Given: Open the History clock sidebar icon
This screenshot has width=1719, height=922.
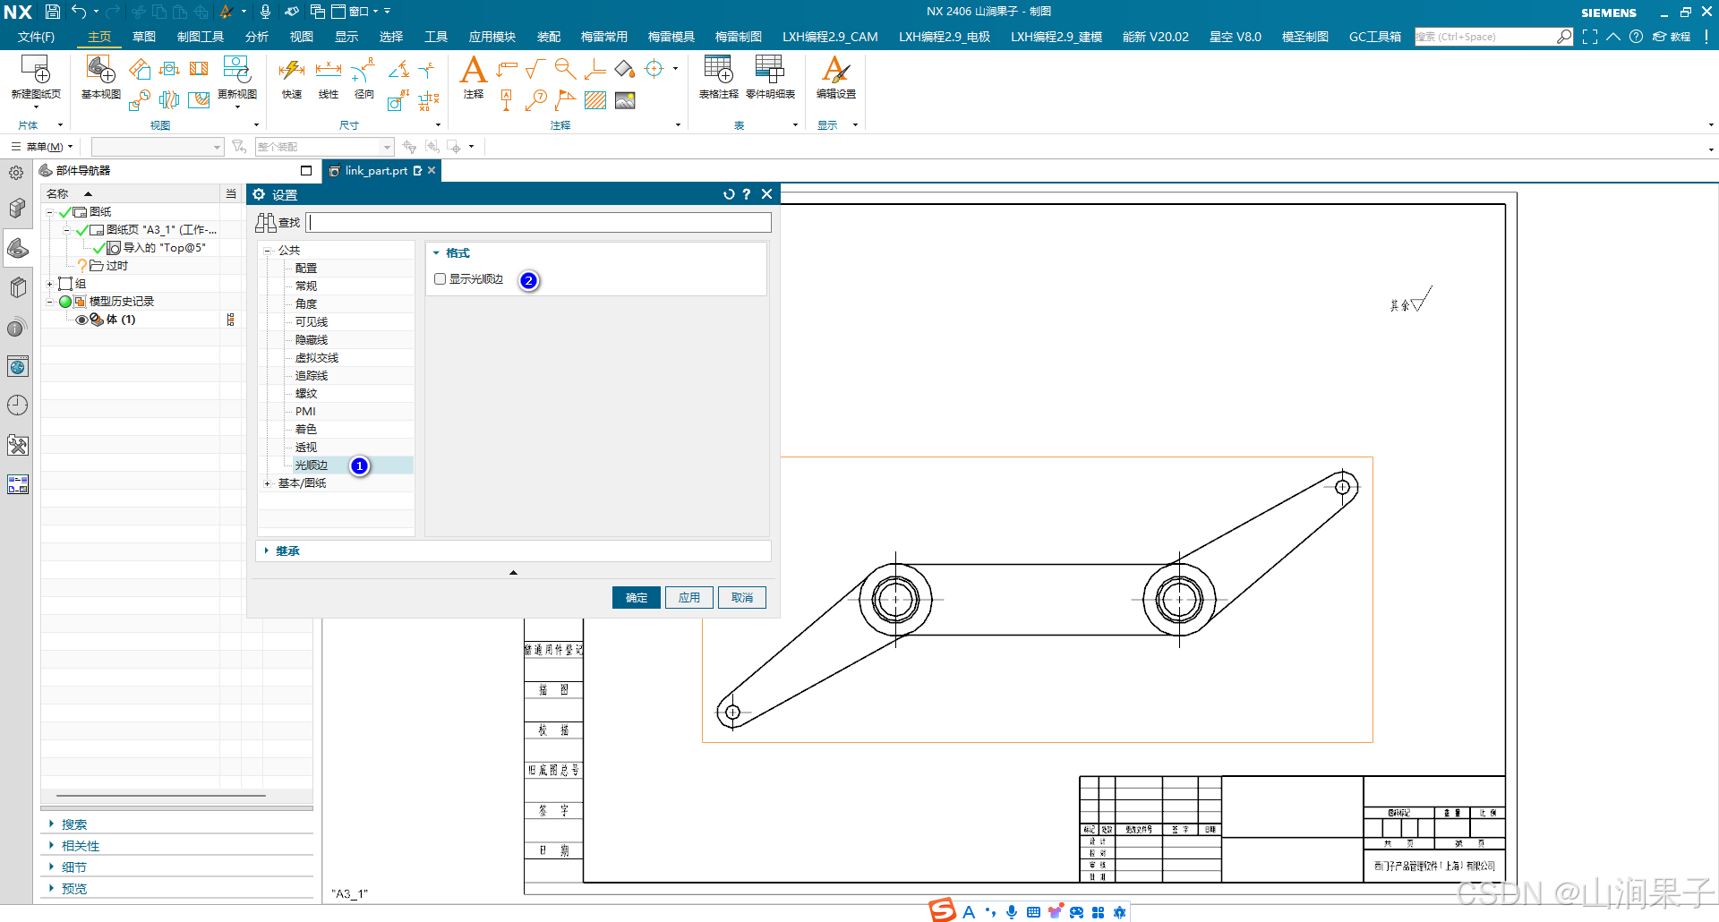Looking at the screenshot, I should pyautogui.click(x=17, y=406).
